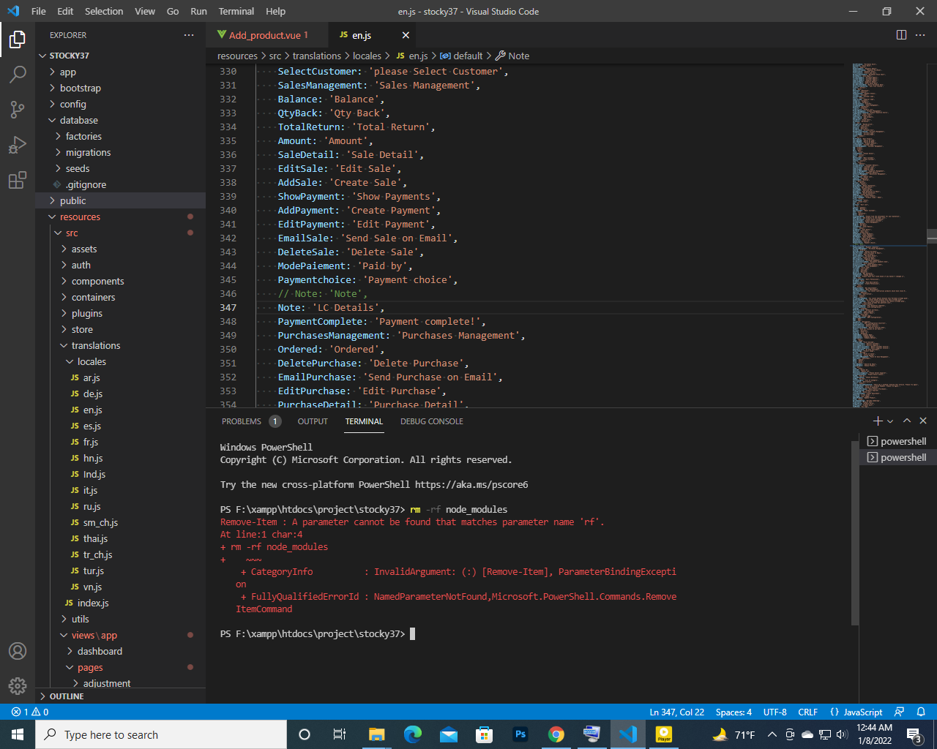Open the Manage gear menu
The image size is (937, 749).
click(x=18, y=686)
